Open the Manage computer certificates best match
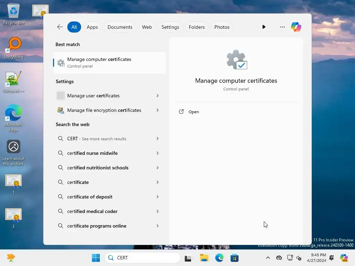355x266 pixels. point(109,63)
